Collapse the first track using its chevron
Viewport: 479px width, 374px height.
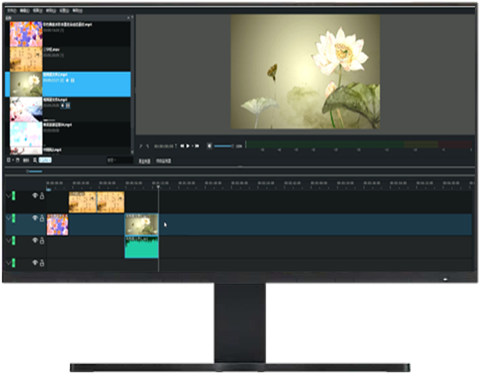coord(8,196)
